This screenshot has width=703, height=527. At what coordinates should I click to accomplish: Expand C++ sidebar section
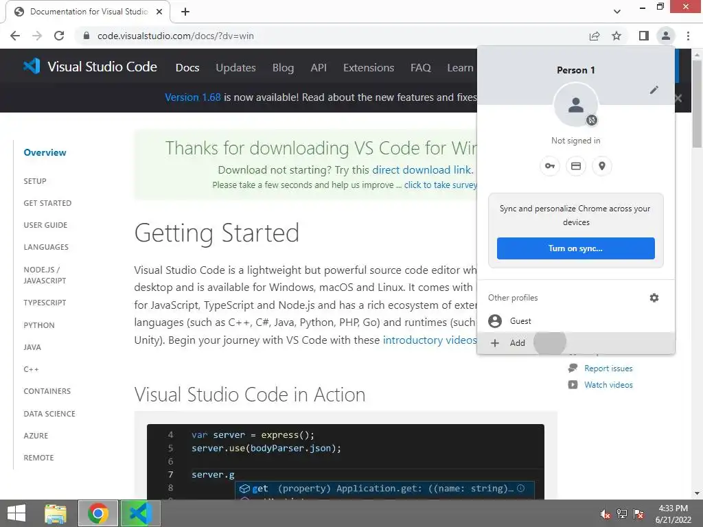[31, 369]
